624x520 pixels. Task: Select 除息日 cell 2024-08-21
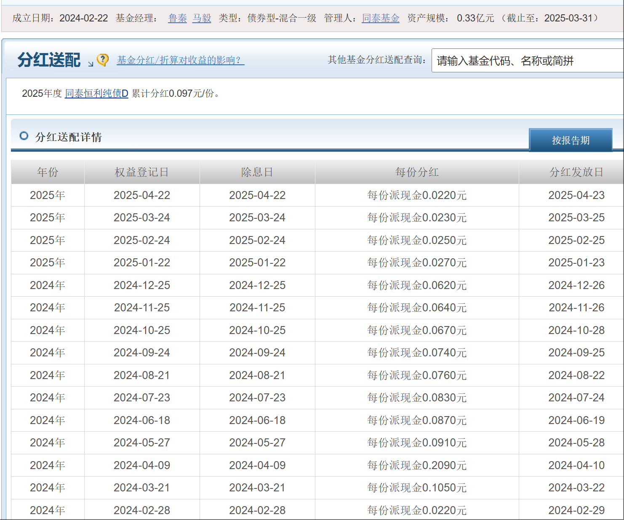257,375
